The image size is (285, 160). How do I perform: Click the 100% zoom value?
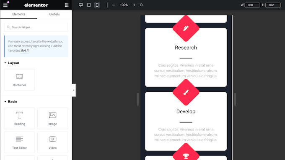[x=124, y=5]
